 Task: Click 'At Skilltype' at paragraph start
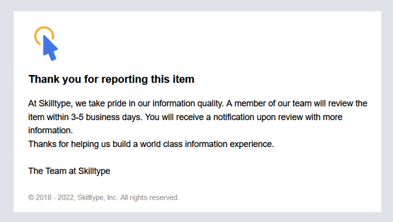(x=50, y=104)
